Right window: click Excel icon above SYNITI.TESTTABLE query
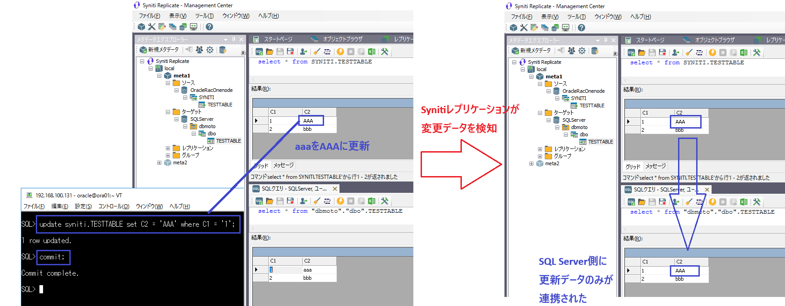 tap(744, 53)
